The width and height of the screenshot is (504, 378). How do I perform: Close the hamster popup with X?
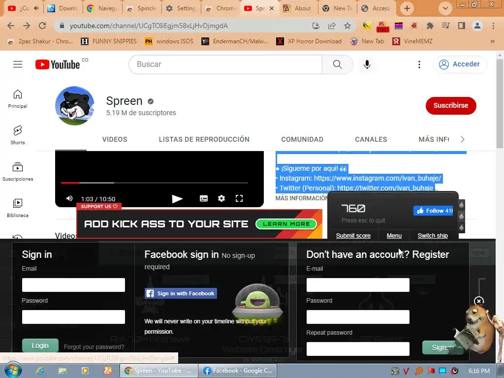pos(478,301)
